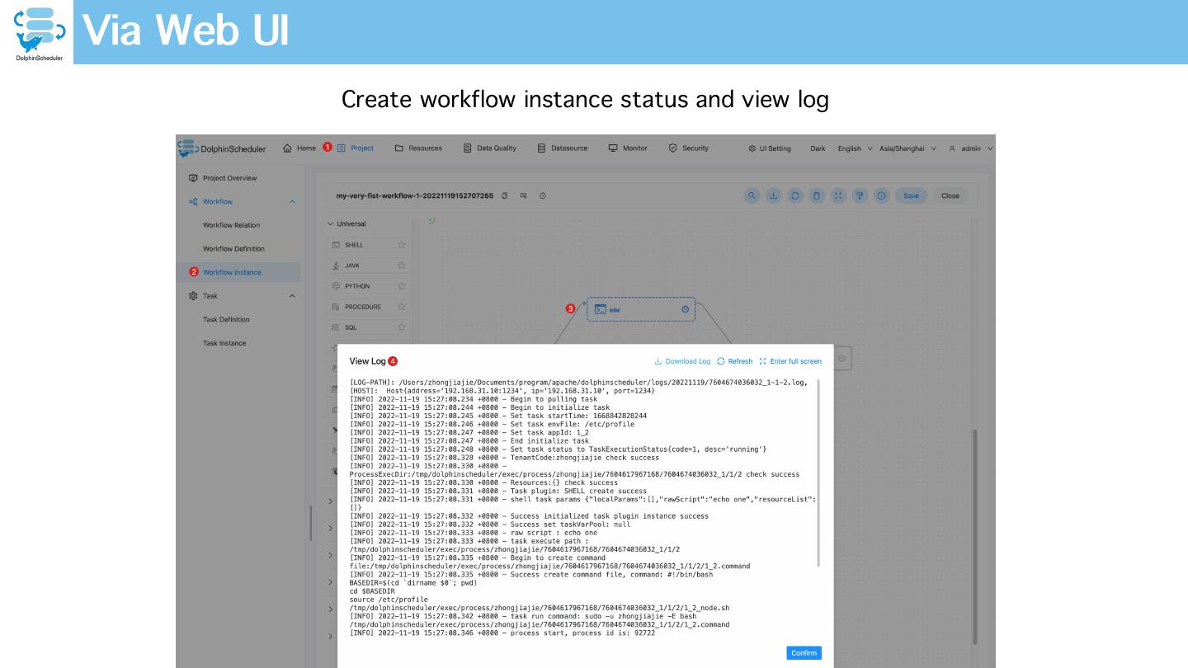1188x668 pixels.
Task: Click the refresh DAG icon in toolbar
Action: click(x=795, y=195)
